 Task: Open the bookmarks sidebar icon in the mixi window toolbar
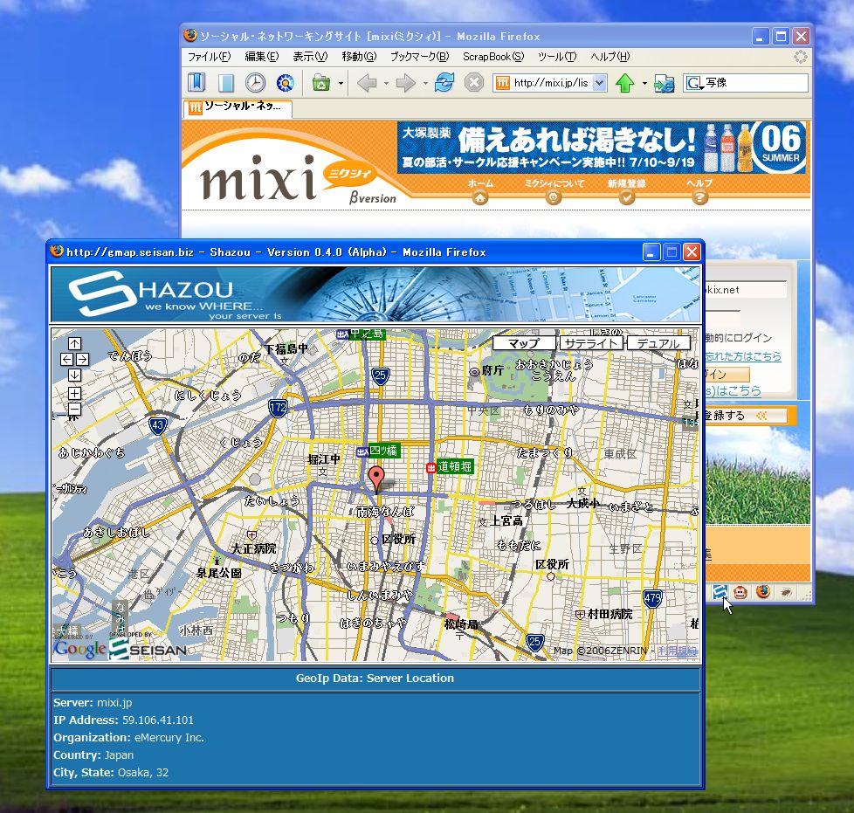pos(196,83)
